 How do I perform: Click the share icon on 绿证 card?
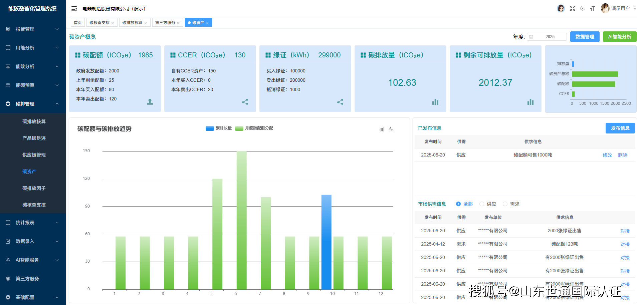point(340,102)
